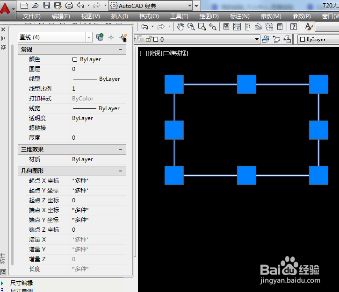339x292 pixels.
Task: Select the Zoom Realtime tool
Action: [191, 27]
